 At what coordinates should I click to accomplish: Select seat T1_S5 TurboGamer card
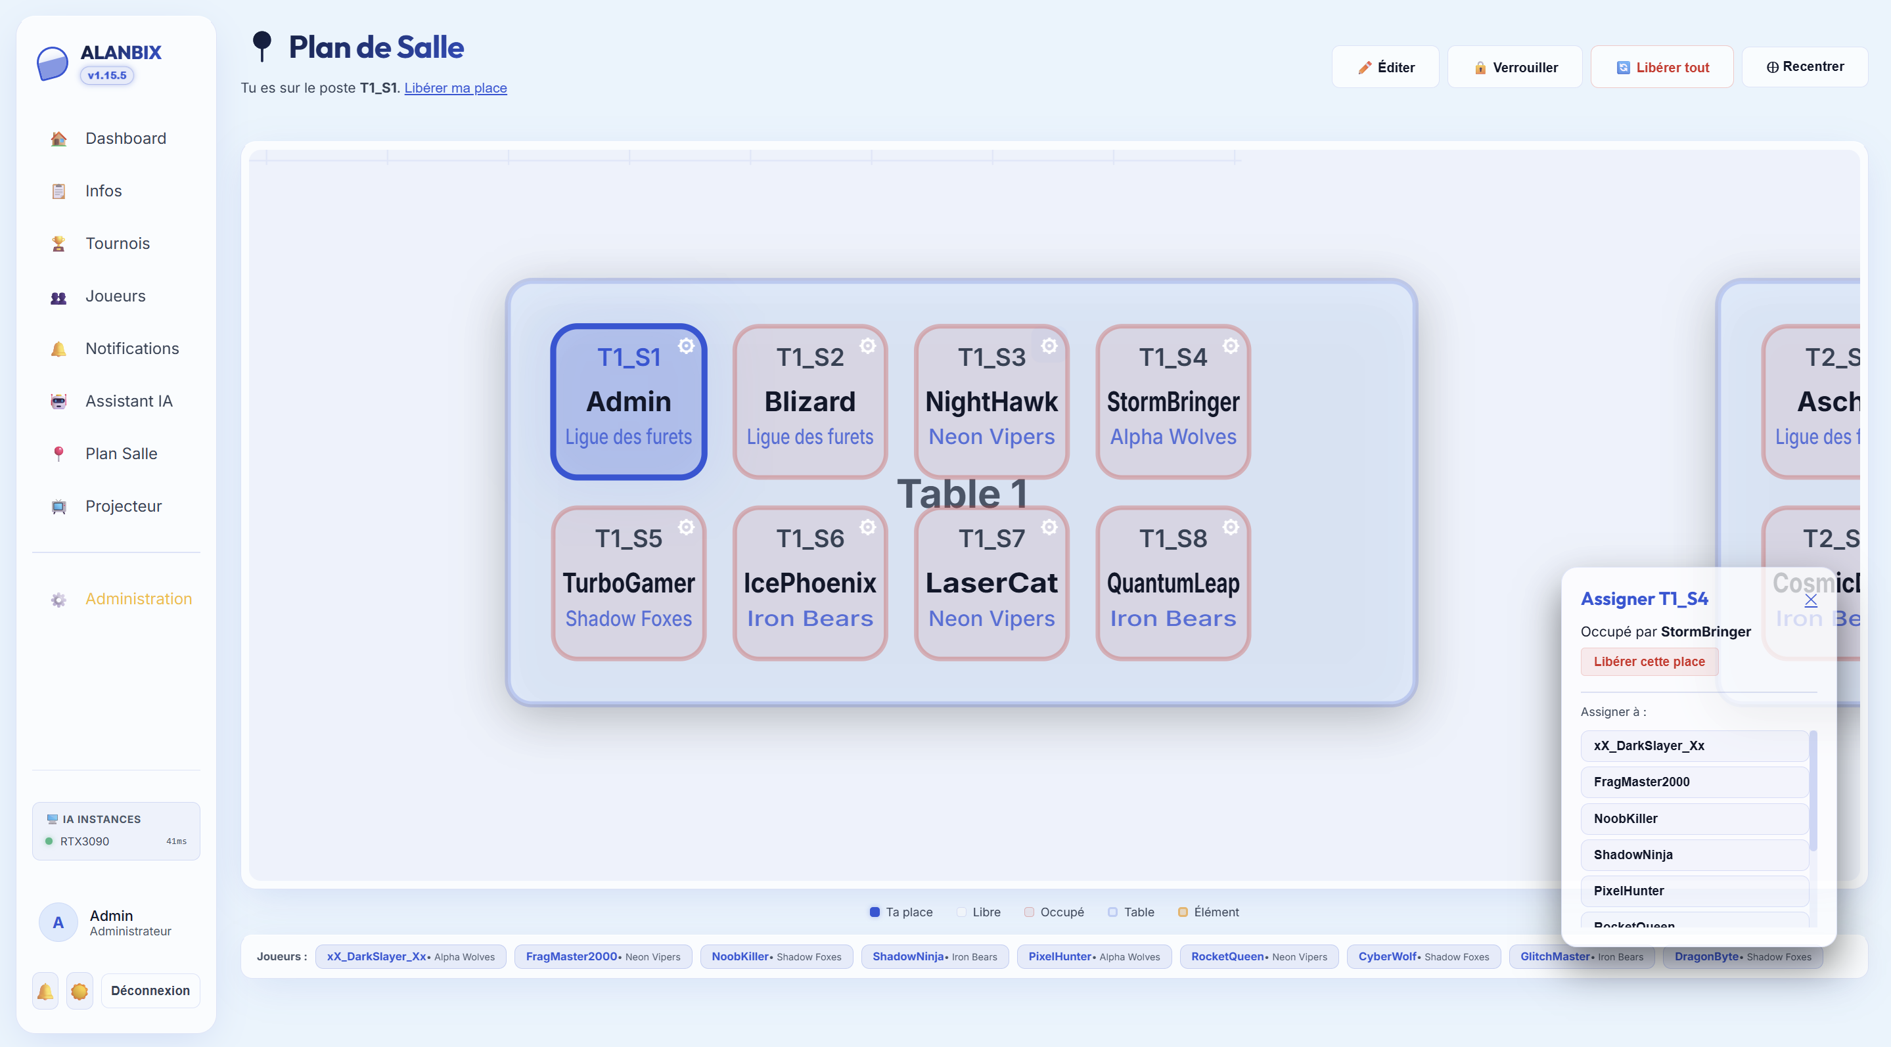click(628, 583)
